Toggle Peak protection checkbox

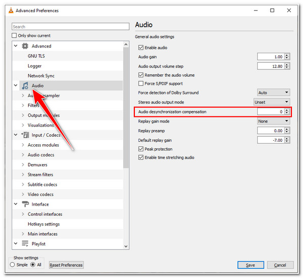click(141, 149)
